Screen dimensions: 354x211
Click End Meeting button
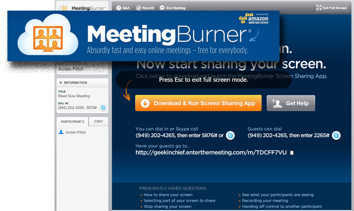pyautogui.click(x=173, y=8)
